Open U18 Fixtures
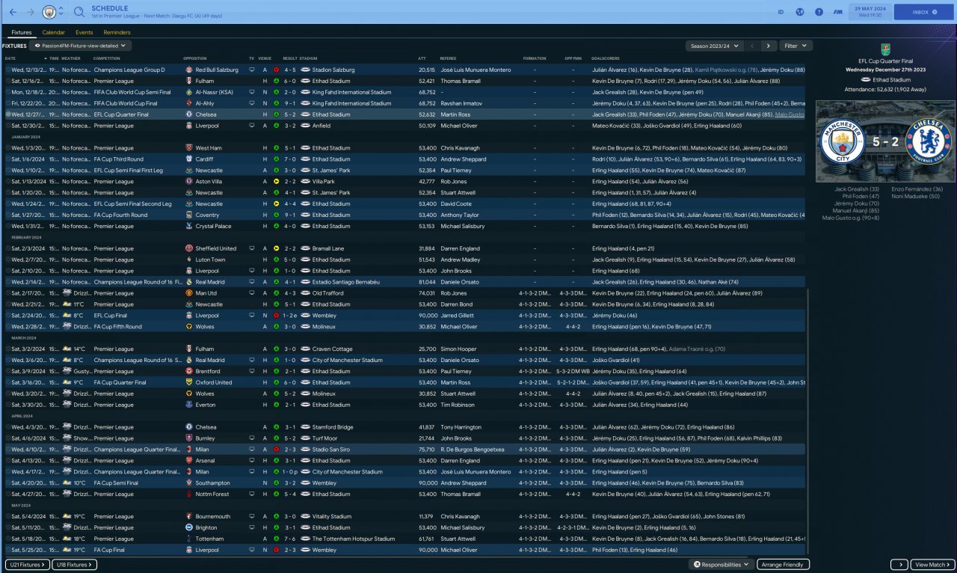 75,565
